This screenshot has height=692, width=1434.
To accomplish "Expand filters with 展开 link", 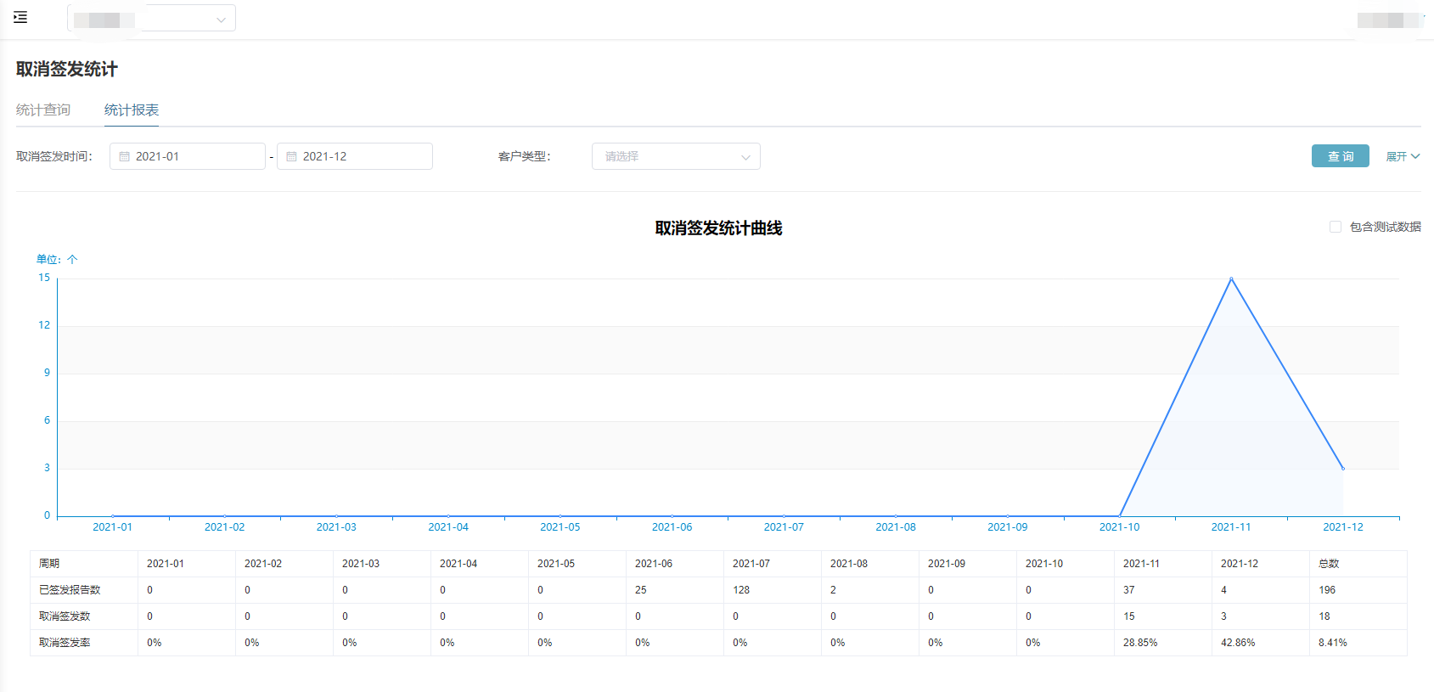I will tap(1403, 156).
